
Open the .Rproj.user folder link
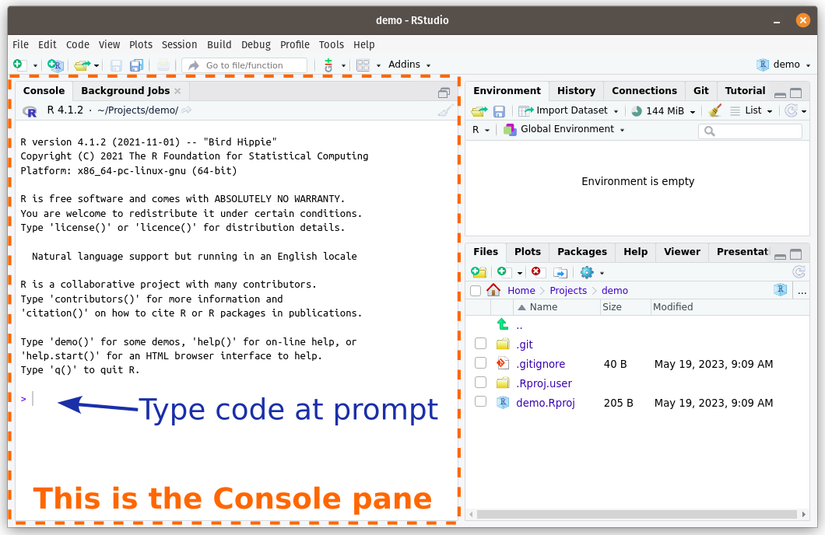543,383
